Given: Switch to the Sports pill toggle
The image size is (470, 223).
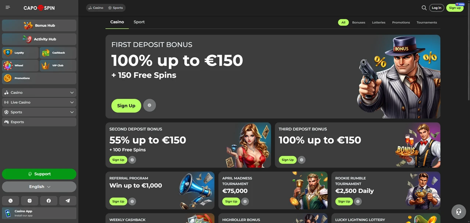Looking at the screenshot, I should [x=115, y=8].
